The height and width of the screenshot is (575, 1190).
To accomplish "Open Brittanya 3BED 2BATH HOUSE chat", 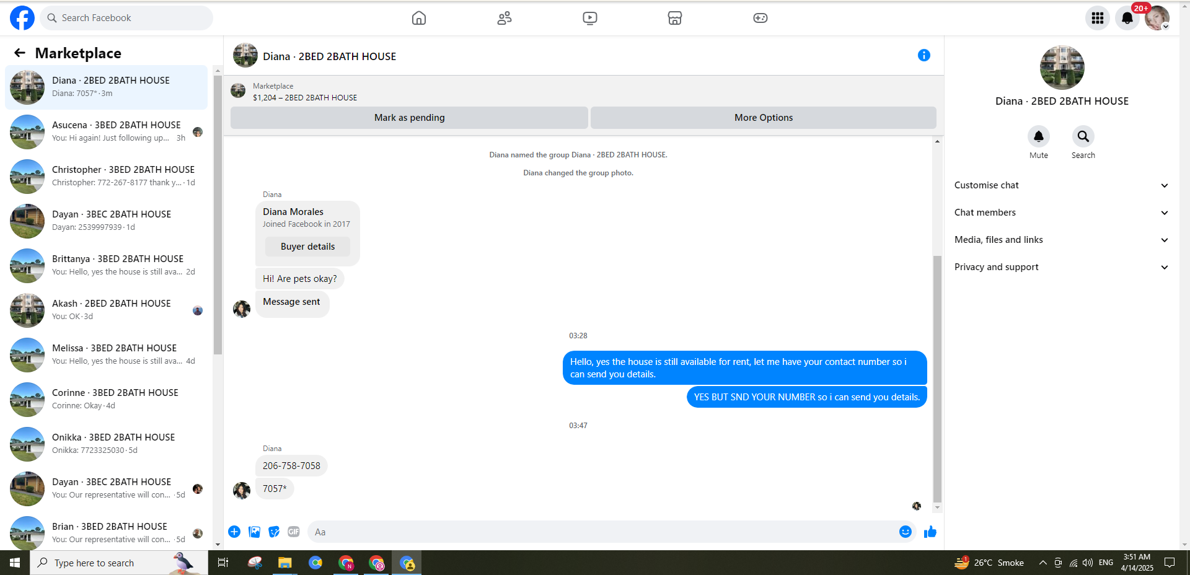I will click(x=107, y=266).
